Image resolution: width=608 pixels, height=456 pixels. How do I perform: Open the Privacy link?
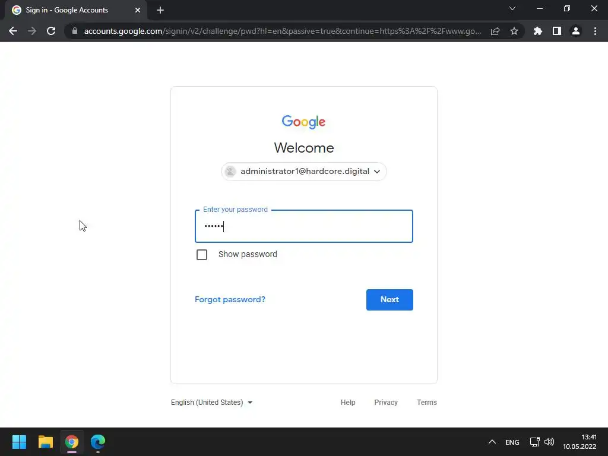(386, 403)
